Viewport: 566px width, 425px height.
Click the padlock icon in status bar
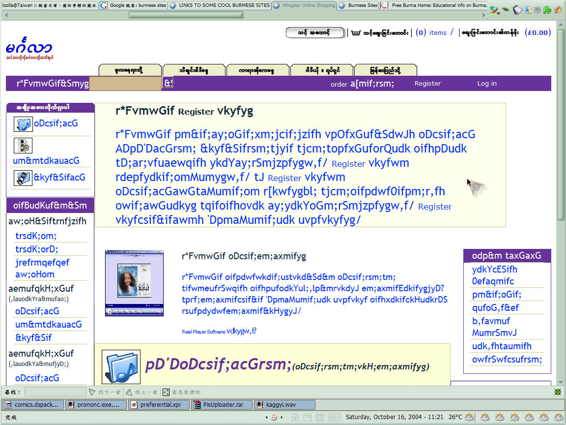coord(295,417)
